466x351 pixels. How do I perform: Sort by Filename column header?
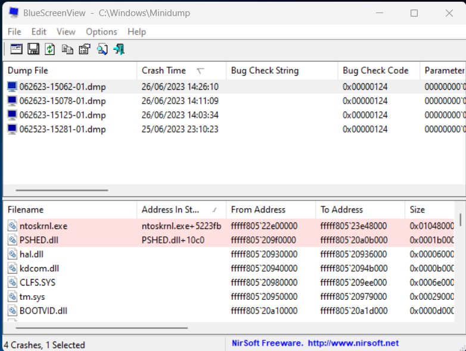coord(70,210)
